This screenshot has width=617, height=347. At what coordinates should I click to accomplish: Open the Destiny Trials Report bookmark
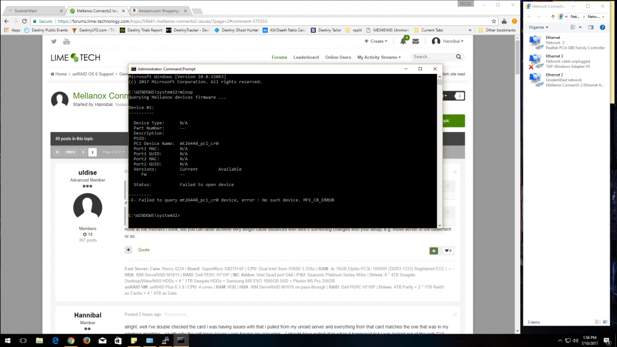pyautogui.click(x=141, y=30)
